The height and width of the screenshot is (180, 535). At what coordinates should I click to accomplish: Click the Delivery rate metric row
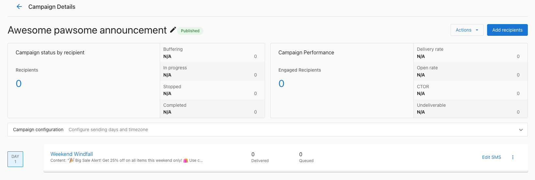[470, 53]
